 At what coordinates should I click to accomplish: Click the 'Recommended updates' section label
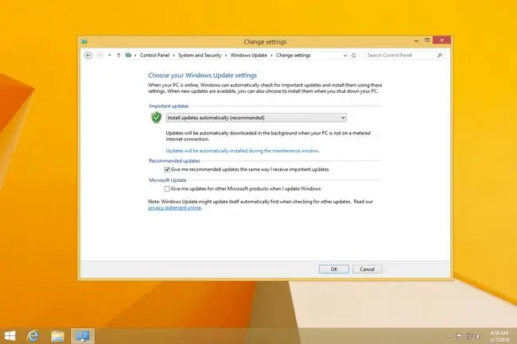174,161
